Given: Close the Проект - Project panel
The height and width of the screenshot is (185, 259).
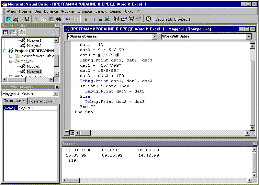Looking at the screenshot, I should 57,26.
